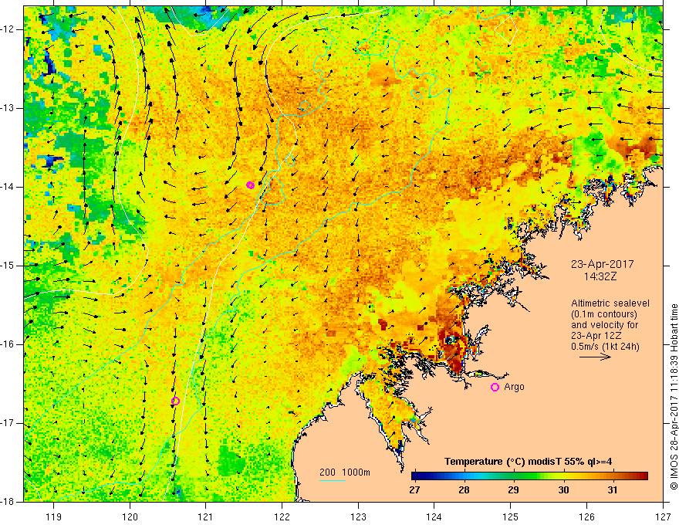679x525 pixels.
Task: Click the 'Argo' legend text
Action: 514,387
